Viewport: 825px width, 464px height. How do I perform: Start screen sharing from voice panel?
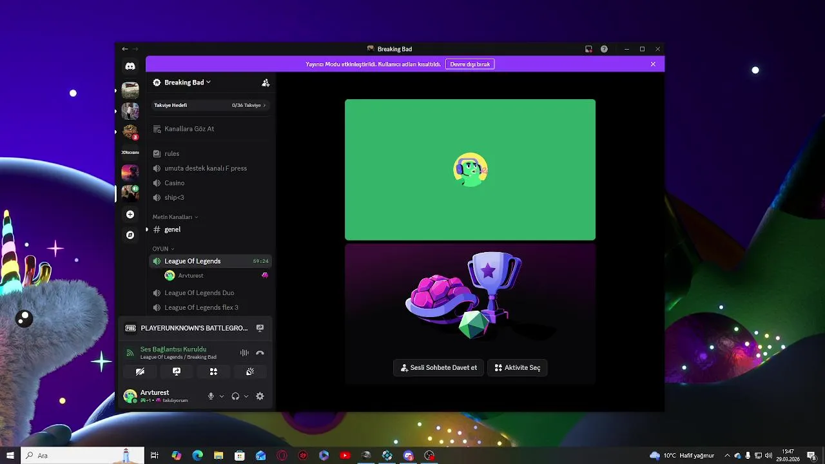click(x=177, y=372)
